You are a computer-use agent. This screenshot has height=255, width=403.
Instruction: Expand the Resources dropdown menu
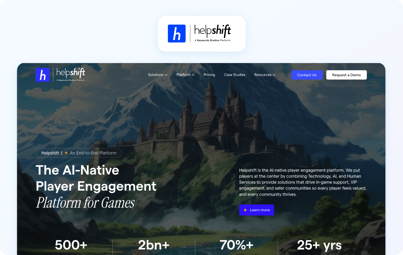point(265,75)
